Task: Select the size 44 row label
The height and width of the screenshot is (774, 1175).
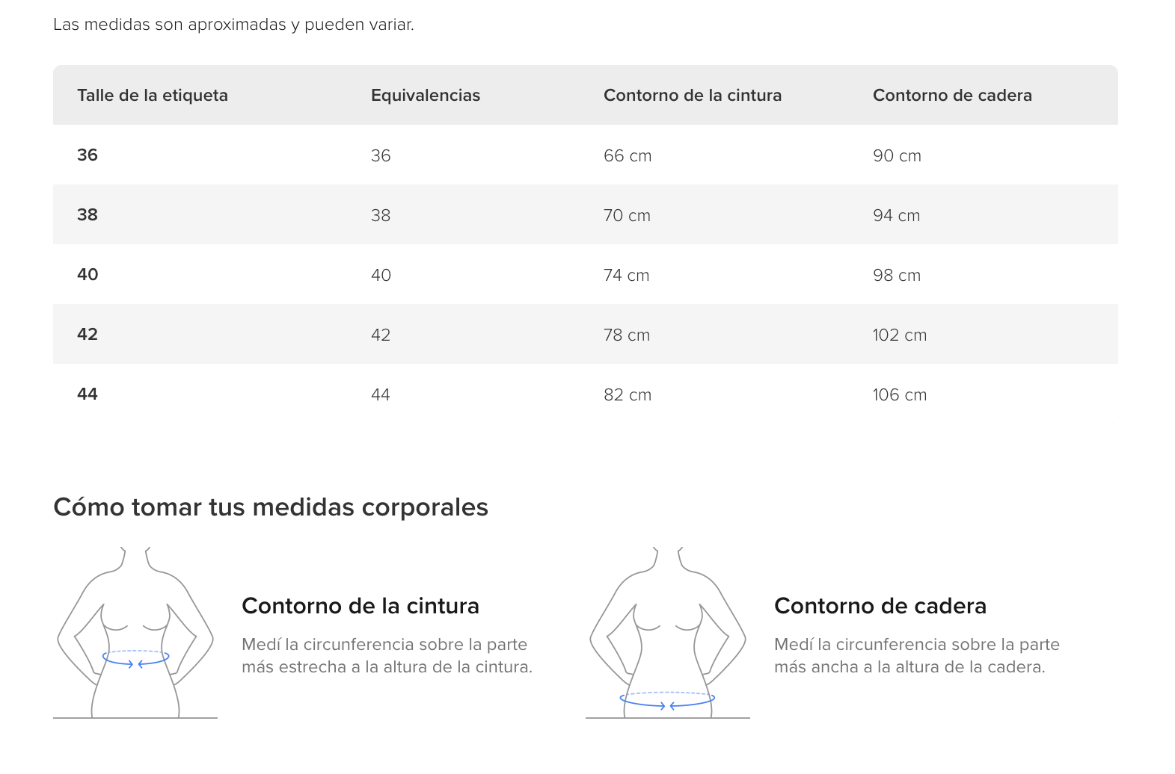Action: coord(88,394)
